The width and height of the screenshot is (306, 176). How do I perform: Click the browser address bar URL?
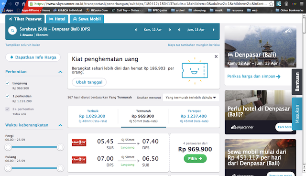[x=151, y=4]
